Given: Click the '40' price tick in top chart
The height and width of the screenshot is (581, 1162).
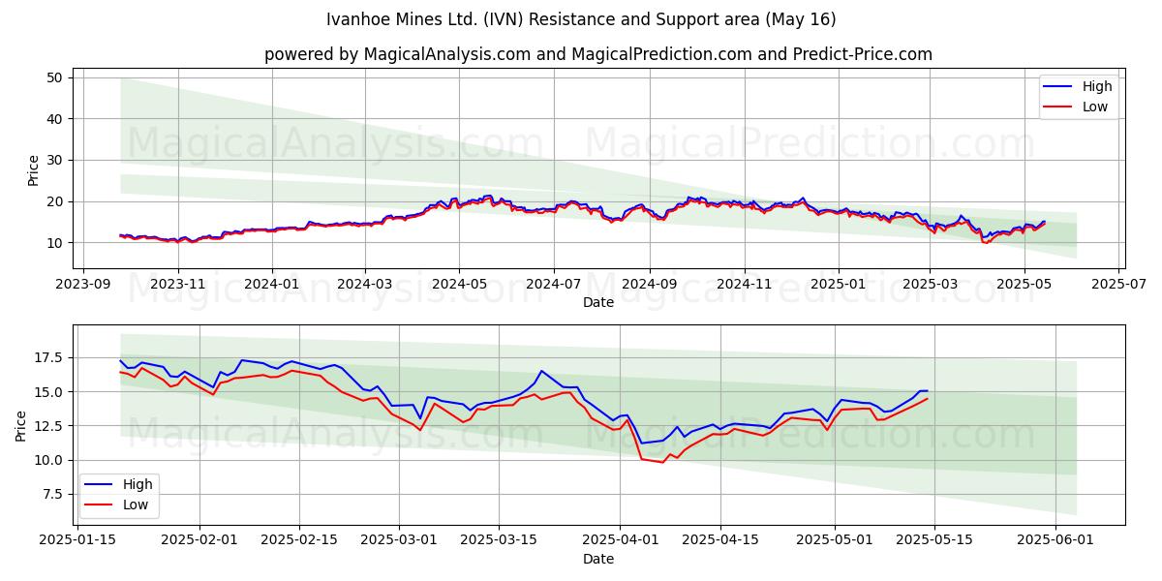Looking at the screenshot, I should coord(55,119).
